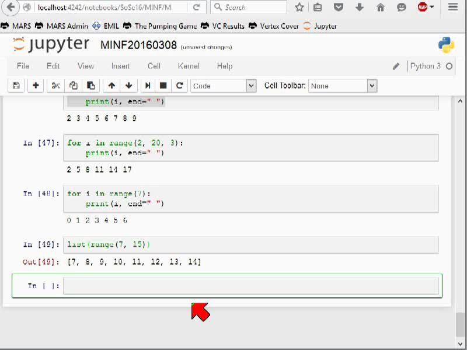Viewport: 467px width, 350px height.
Task: Restart the kernel icon
Action: click(x=179, y=86)
